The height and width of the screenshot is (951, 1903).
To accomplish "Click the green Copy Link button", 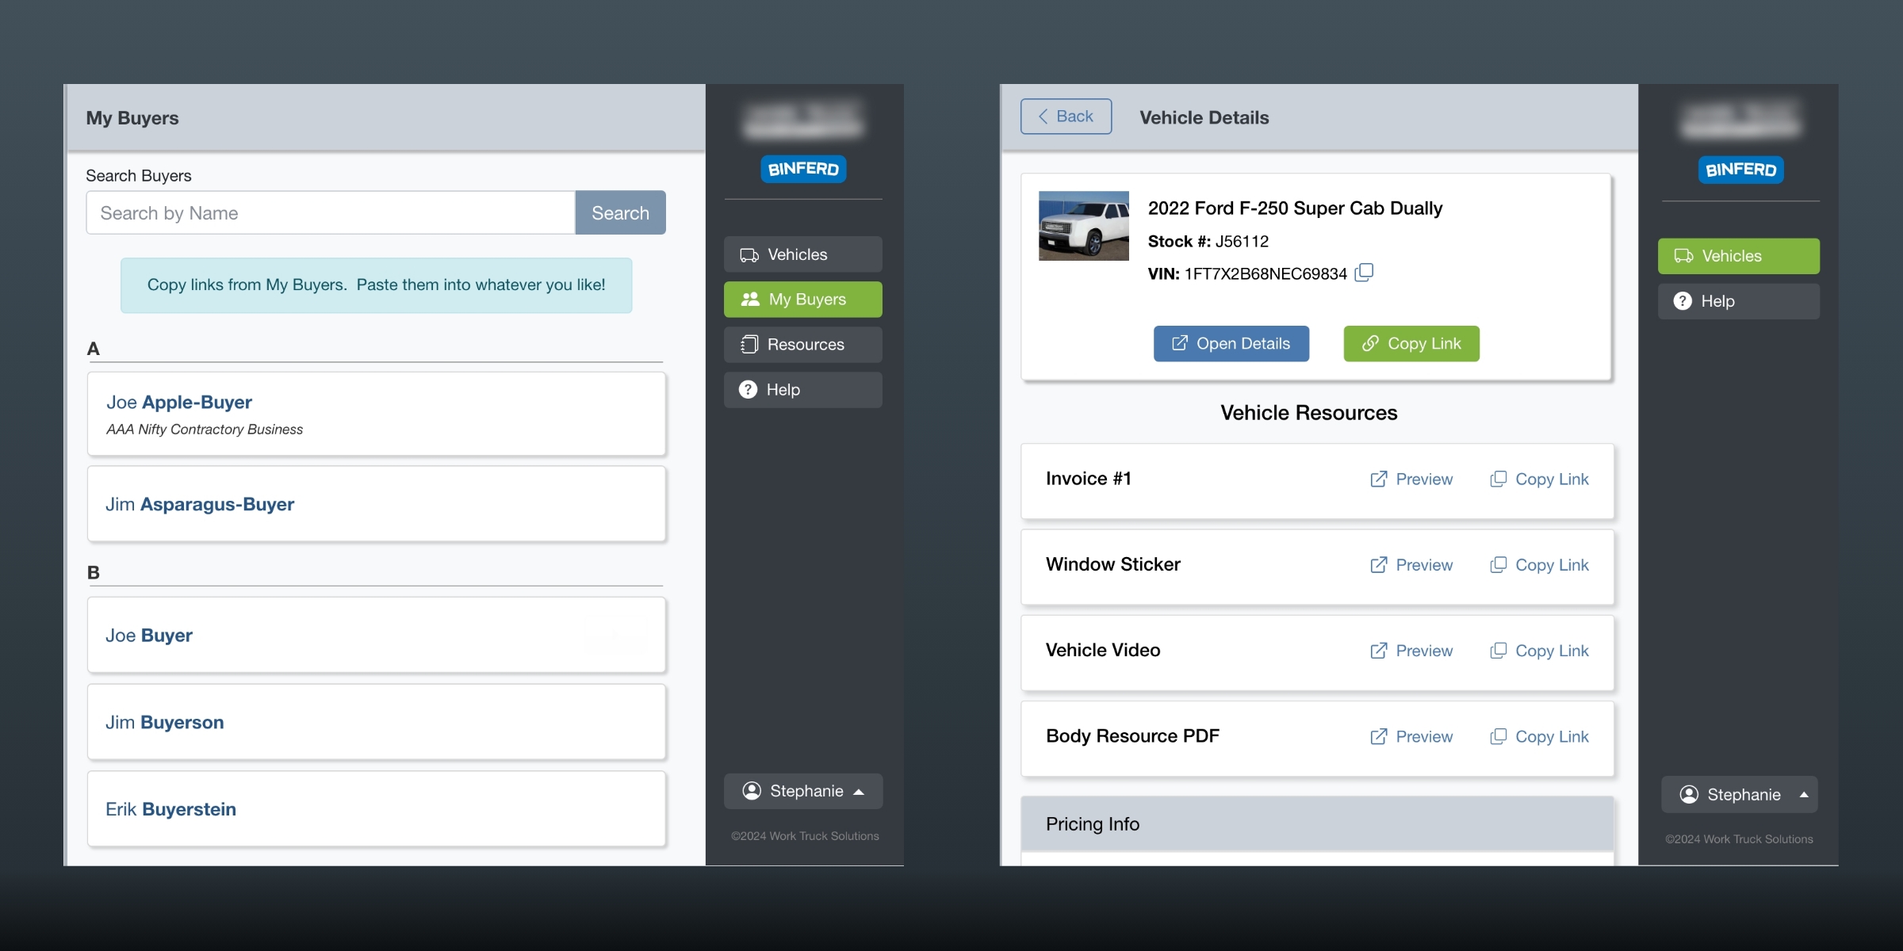I will point(1411,343).
